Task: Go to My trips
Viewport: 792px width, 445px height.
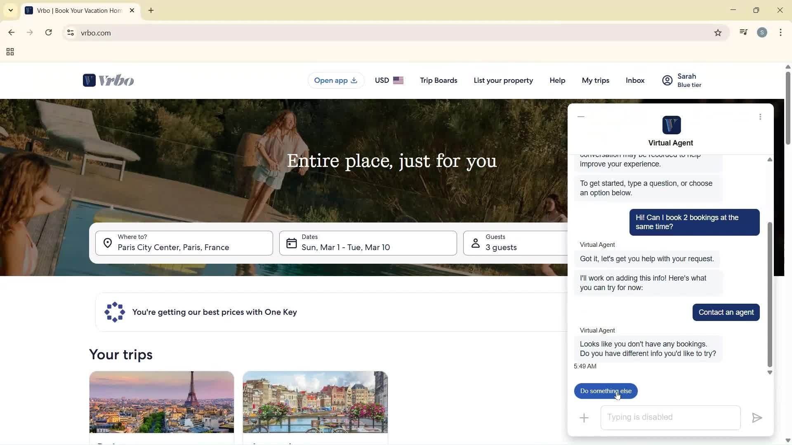Action: coord(595,80)
